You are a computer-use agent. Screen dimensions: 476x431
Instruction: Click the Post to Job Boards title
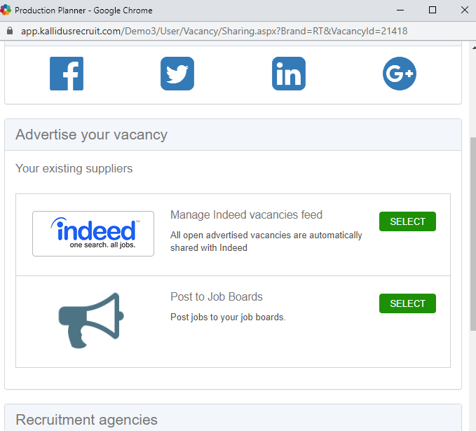coord(217,297)
